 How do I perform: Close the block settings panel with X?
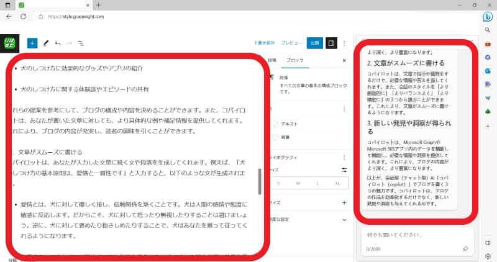pyautogui.click(x=344, y=60)
